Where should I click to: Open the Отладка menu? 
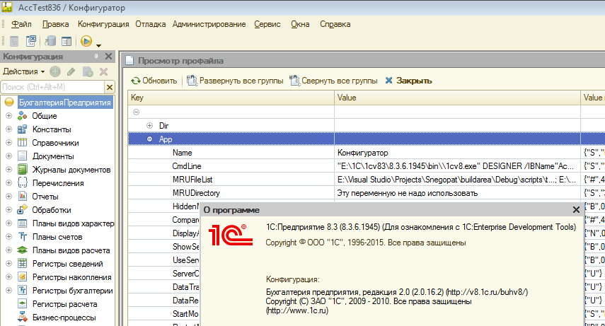(x=151, y=24)
